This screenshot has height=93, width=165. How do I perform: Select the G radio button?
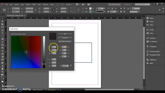47,50
